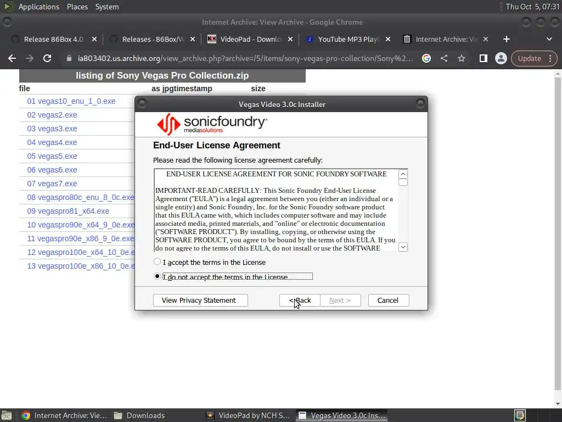
Task: Open the 04 vegas4.exe link
Action: tap(52, 142)
